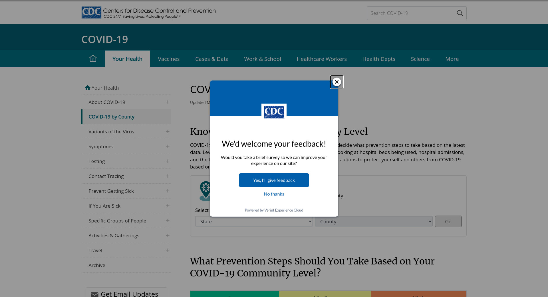The width and height of the screenshot is (548, 297).
Task: Expand the Variants of the Virus section
Action: click(x=168, y=132)
